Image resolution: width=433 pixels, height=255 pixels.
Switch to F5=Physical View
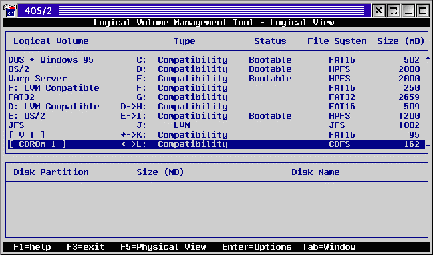(163, 247)
